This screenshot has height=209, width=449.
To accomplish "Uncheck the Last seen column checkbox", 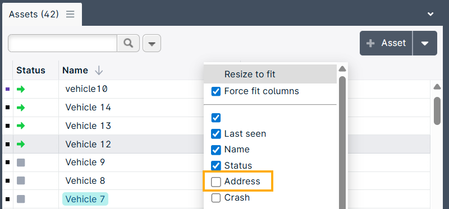I will point(216,134).
